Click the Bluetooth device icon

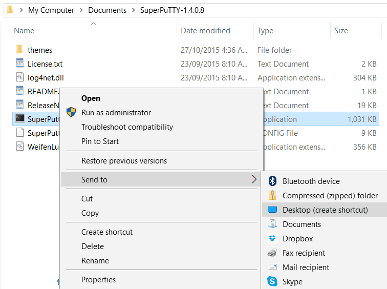[x=272, y=181]
